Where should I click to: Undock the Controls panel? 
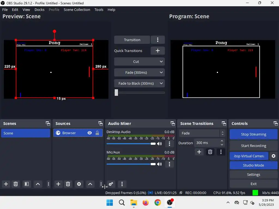(x=276, y=123)
